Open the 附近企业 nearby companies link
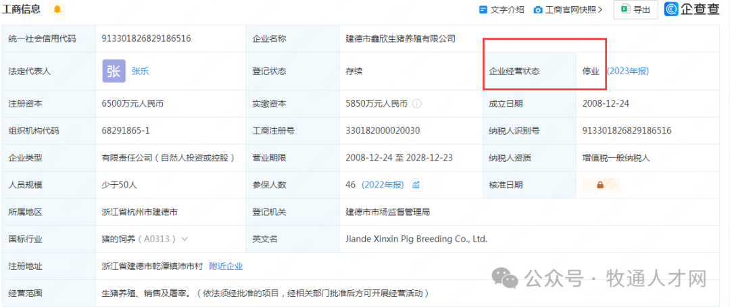The width and height of the screenshot is (730, 307). (226, 266)
